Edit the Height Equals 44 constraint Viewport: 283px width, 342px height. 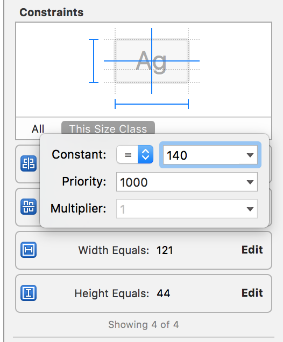click(x=252, y=293)
